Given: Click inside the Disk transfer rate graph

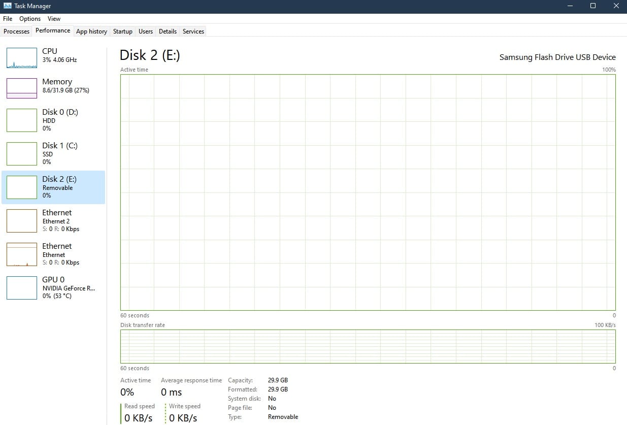Looking at the screenshot, I should pyautogui.click(x=368, y=346).
